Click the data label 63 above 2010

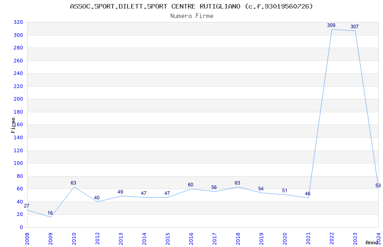coord(73,183)
